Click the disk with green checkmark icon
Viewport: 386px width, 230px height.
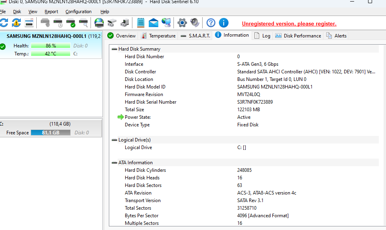(71, 23)
